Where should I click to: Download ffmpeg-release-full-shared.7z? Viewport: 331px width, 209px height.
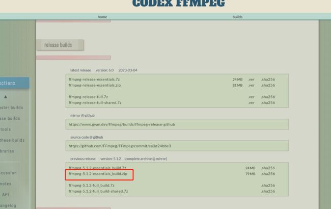click(x=95, y=102)
